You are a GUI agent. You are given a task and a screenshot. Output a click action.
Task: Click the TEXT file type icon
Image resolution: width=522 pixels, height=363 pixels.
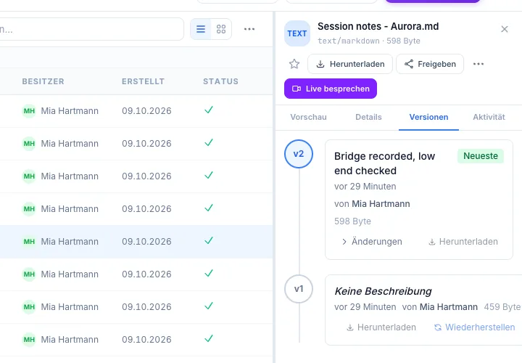point(297,33)
